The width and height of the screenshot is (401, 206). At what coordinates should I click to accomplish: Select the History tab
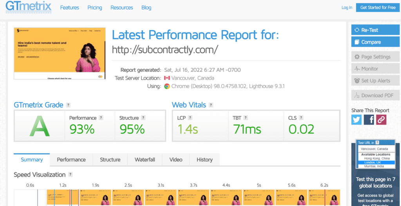tap(204, 160)
